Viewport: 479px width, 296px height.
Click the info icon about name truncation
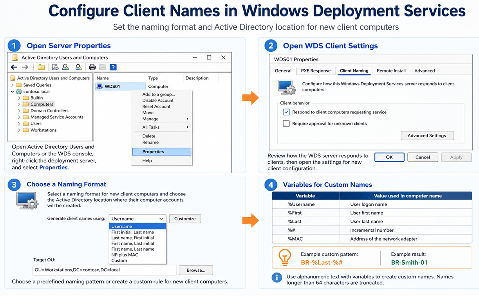pos(278,277)
